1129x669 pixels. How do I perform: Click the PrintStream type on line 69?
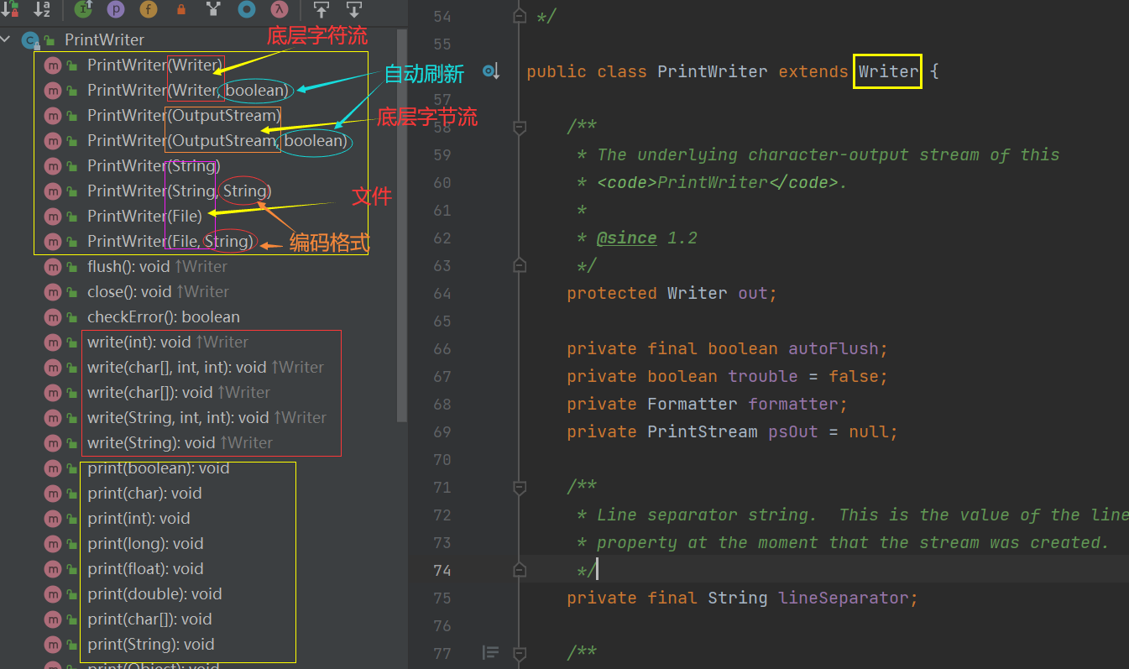703,431
